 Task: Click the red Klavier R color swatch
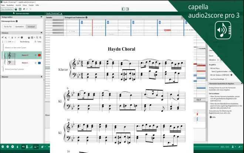39,55
